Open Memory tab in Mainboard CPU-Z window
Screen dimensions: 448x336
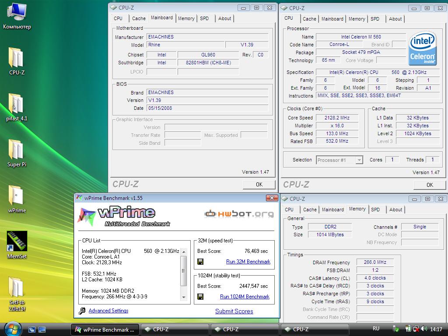coord(186,18)
